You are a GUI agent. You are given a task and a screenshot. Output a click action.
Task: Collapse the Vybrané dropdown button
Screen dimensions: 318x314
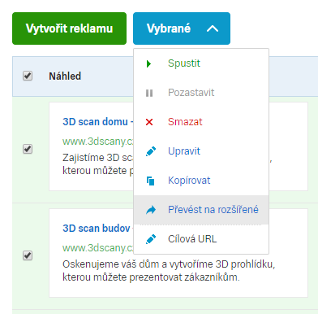[182, 28]
